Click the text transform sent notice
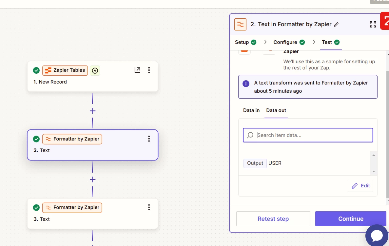Screen dimensions: 389x246 coord(308,87)
